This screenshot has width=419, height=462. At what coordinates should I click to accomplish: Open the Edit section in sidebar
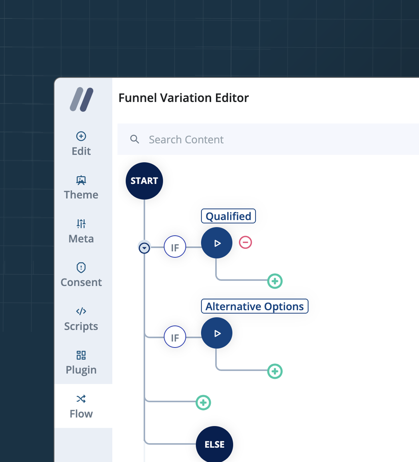tap(81, 144)
